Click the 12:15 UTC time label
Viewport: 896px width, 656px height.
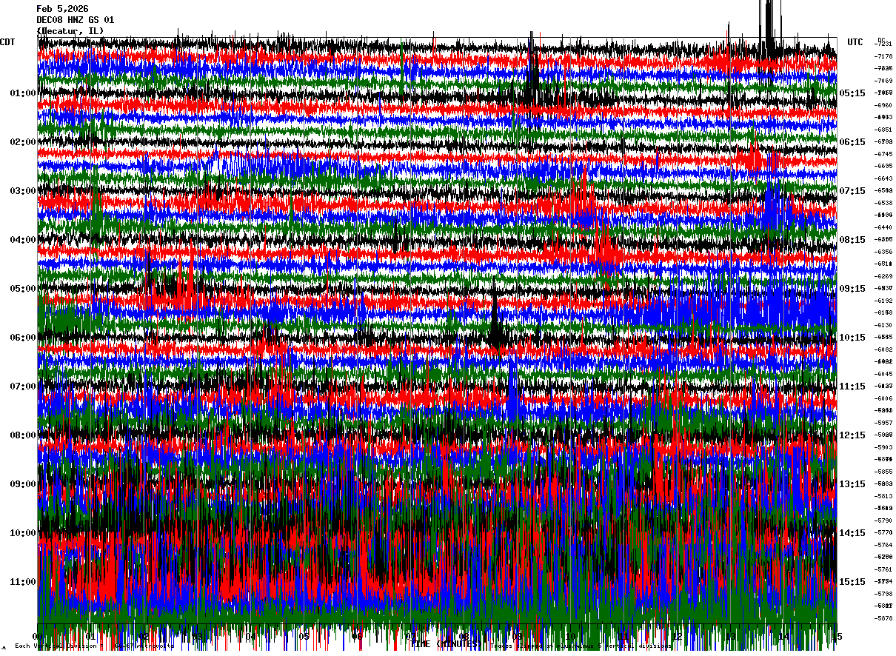(x=852, y=435)
